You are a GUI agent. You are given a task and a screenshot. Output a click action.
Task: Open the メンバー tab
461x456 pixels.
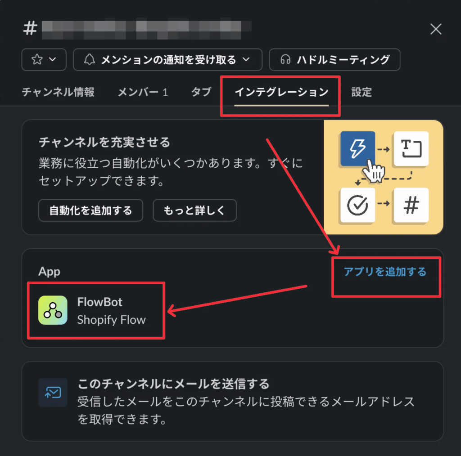tap(143, 92)
